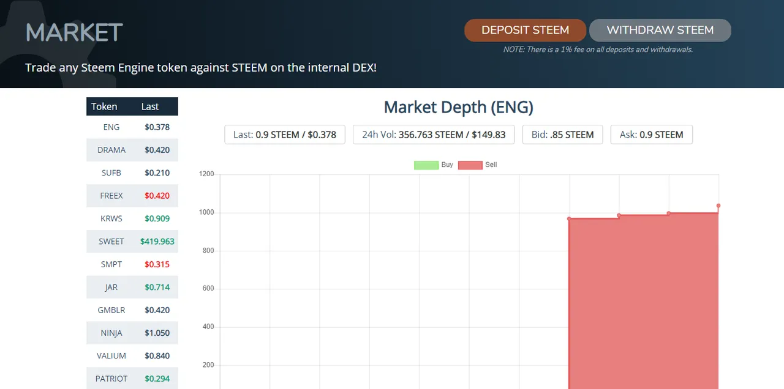
Task: Click the Last column header
Action: click(x=150, y=106)
